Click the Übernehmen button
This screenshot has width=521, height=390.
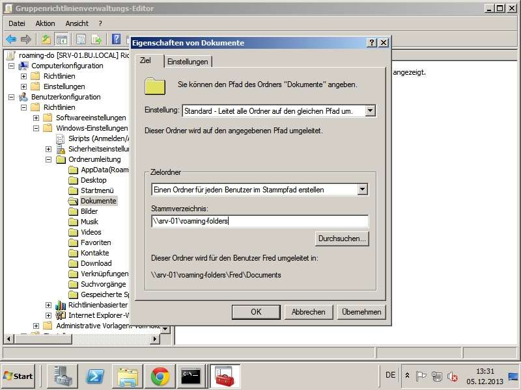361,312
